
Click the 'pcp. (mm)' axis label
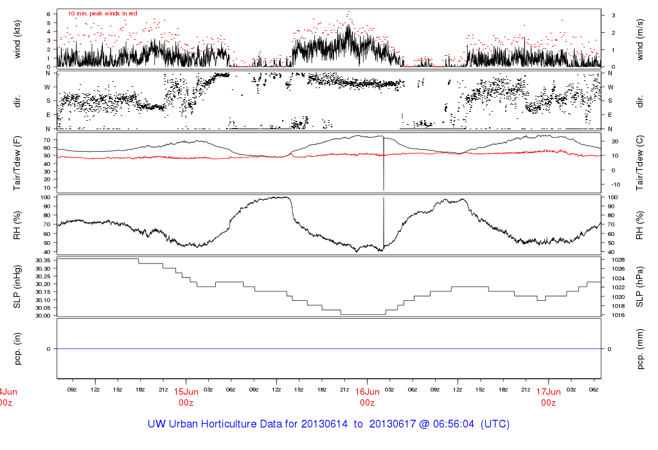[x=640, y=348]
